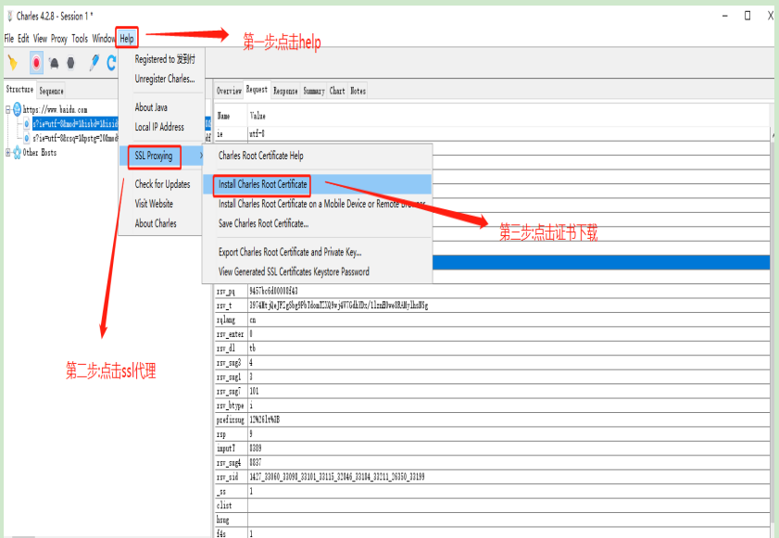Open the Proxy menu

point(59,38)
